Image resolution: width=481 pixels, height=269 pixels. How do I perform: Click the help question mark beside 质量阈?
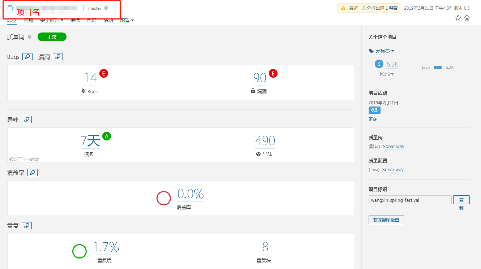click(x=29, y=36)
